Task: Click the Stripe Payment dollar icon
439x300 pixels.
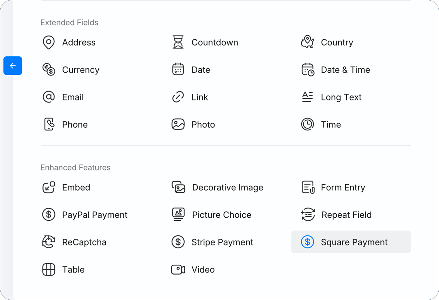Action: point(178,242)
